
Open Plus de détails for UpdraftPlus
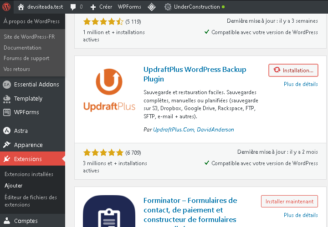point(301,84)
